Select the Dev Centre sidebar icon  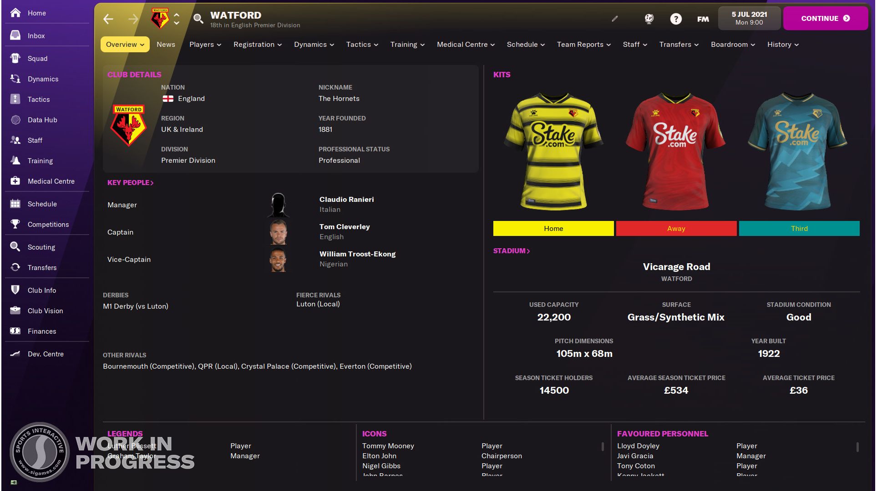tap(15, 354)
